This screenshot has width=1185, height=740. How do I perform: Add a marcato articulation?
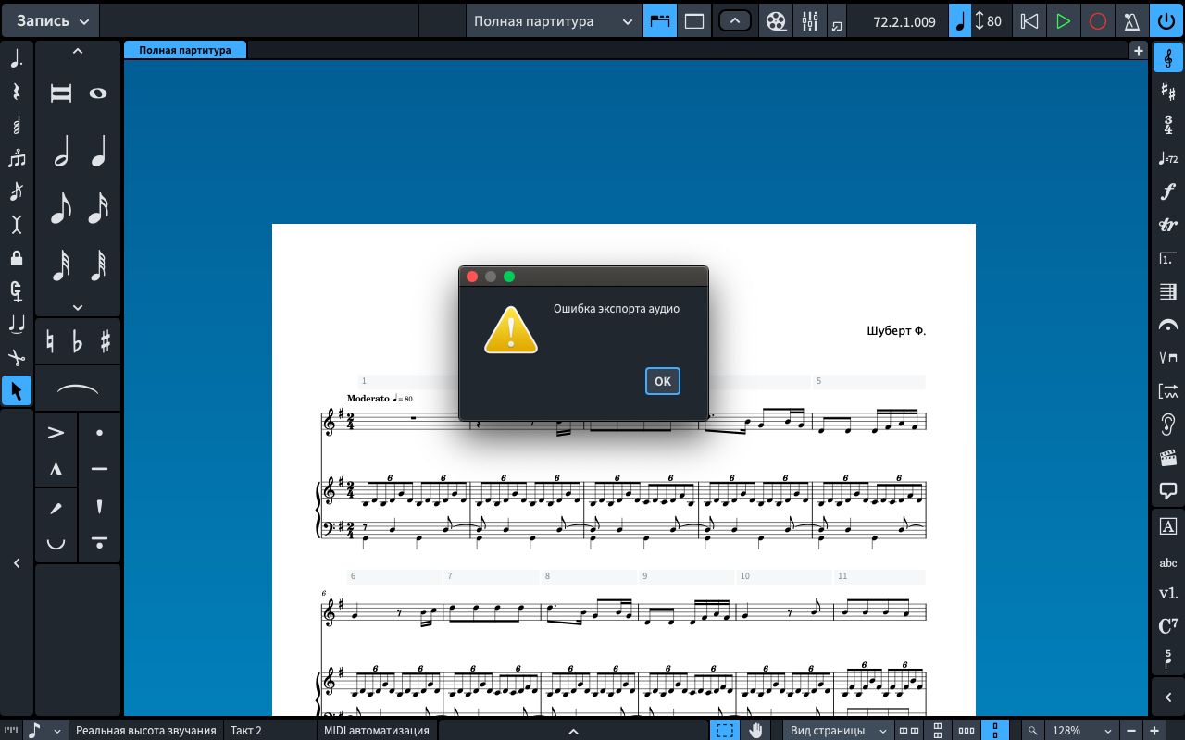point(56,470)
